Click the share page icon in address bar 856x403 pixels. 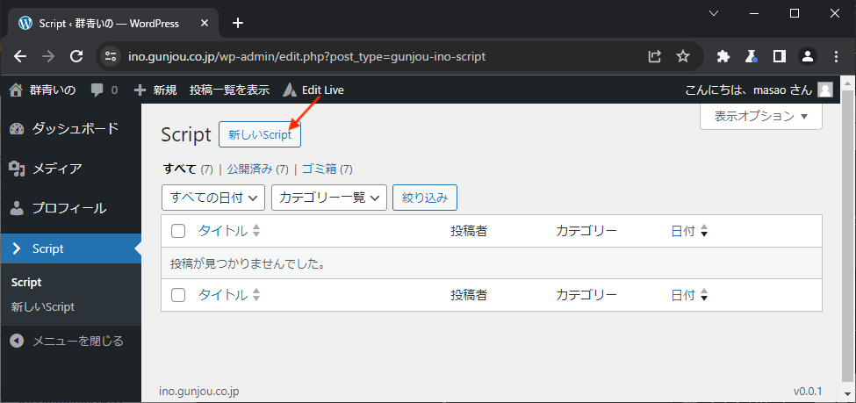[x=655, y=56]
